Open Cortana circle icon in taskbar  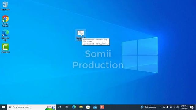click(60, 107)
